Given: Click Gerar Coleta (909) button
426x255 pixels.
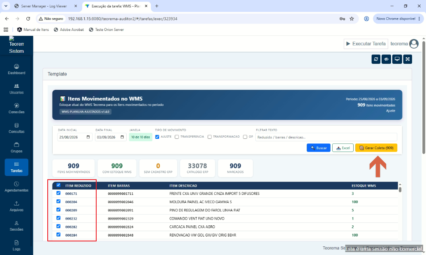Looking at the screenshot, I should tap(376, 148).
